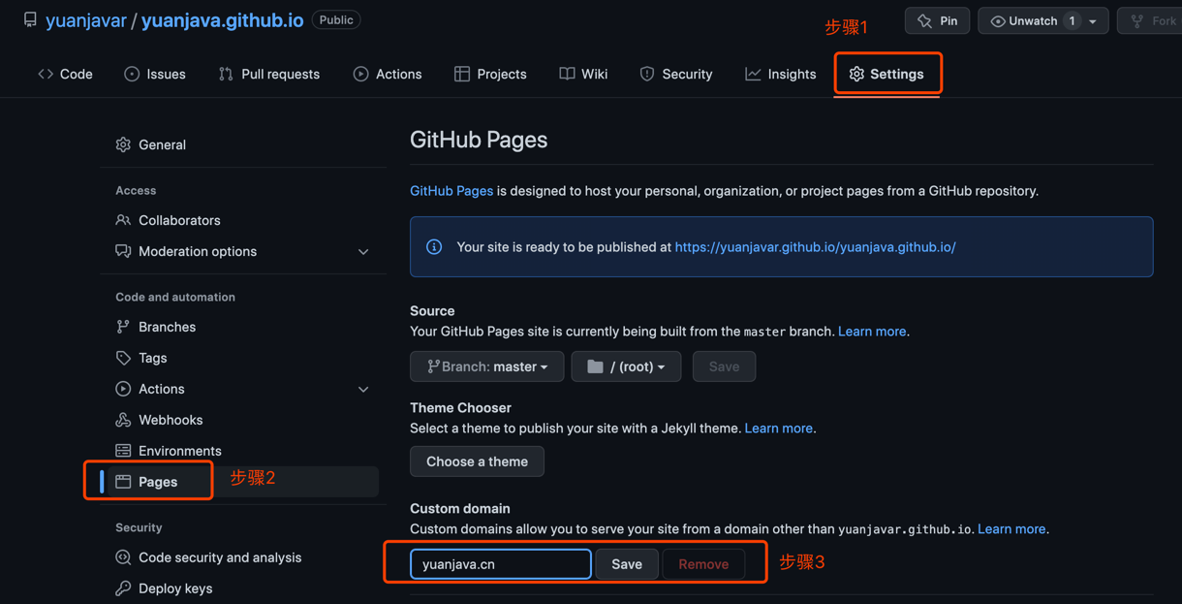Click Learn more under Theme Chooser
Image resolution: width=1182 pixels, height=604 pixels.
(779, 429)
